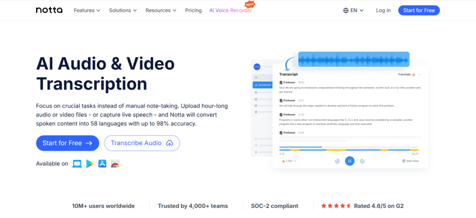Screen dimensions: 476x218
Task: Click the SOC-2 compliant text
Action: [x=275, y=206]
